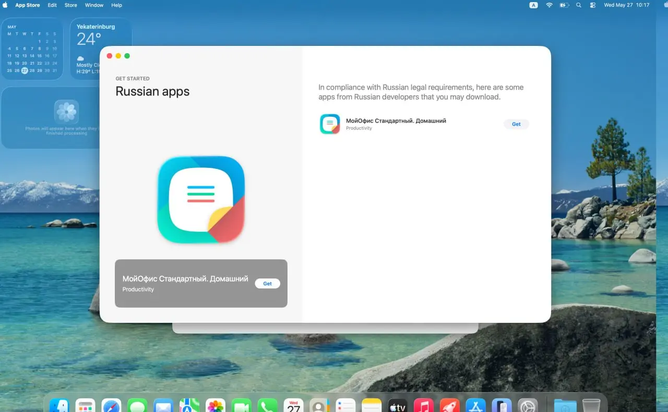The width and height of the screenshot is (668, 412).
Task: Open the Help menu
Action: tap(117, 5)
